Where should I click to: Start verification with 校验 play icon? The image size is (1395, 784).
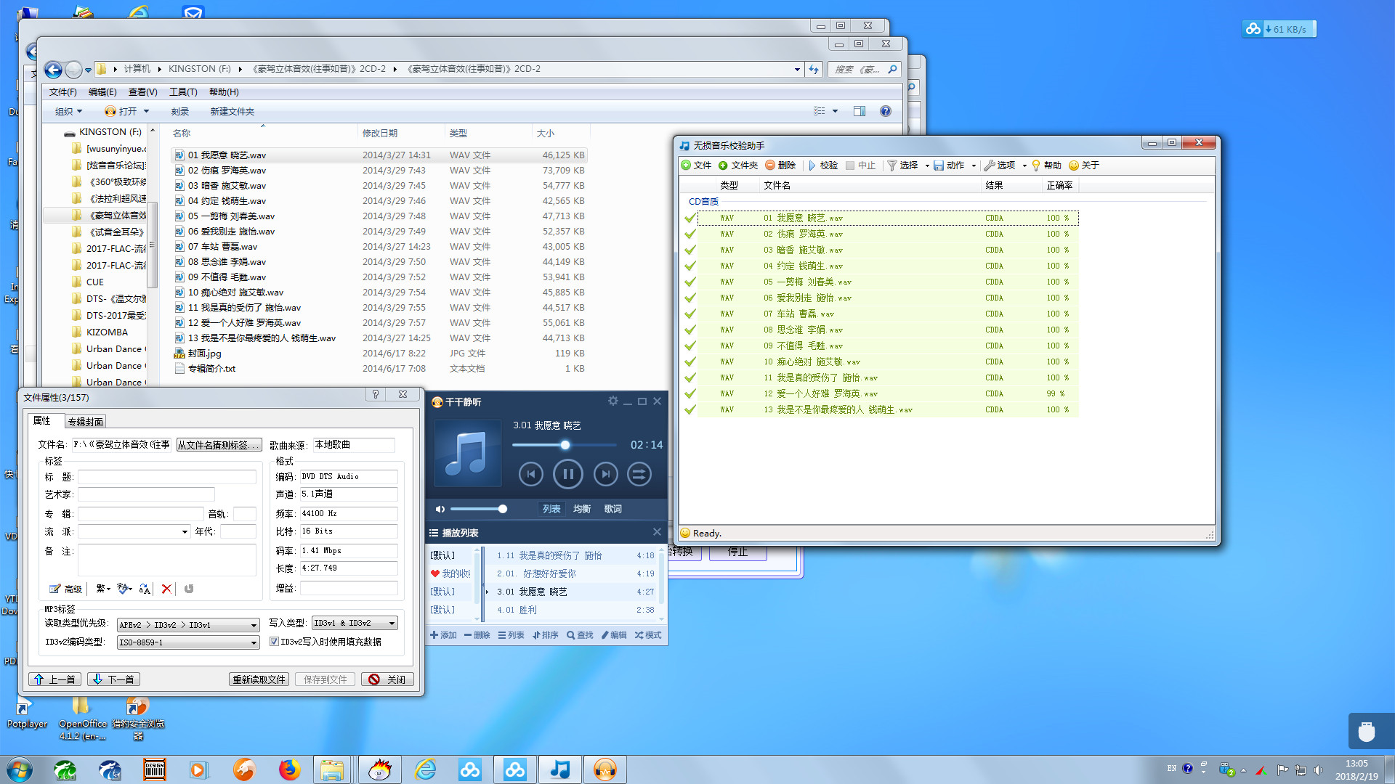[x=812, y=166]
